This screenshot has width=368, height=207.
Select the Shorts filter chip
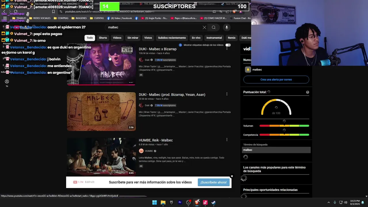103,38
